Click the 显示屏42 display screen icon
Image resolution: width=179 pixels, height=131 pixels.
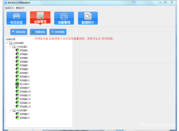17,84
